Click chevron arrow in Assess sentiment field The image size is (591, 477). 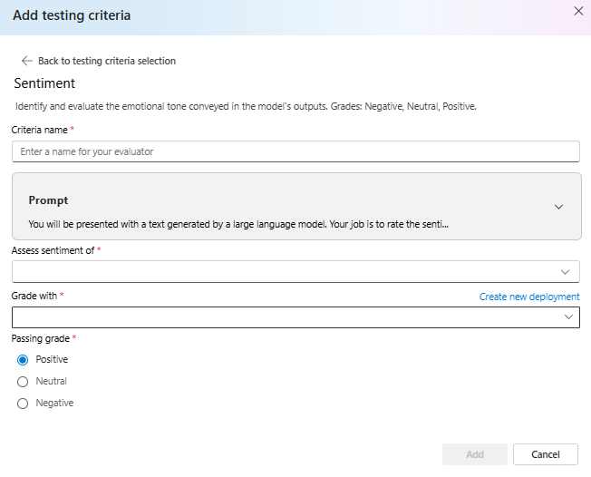[565, 272]
